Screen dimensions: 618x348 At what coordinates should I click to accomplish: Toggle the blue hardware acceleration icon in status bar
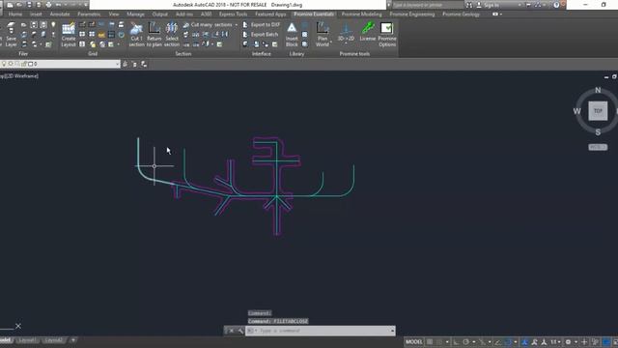[606, 342]
